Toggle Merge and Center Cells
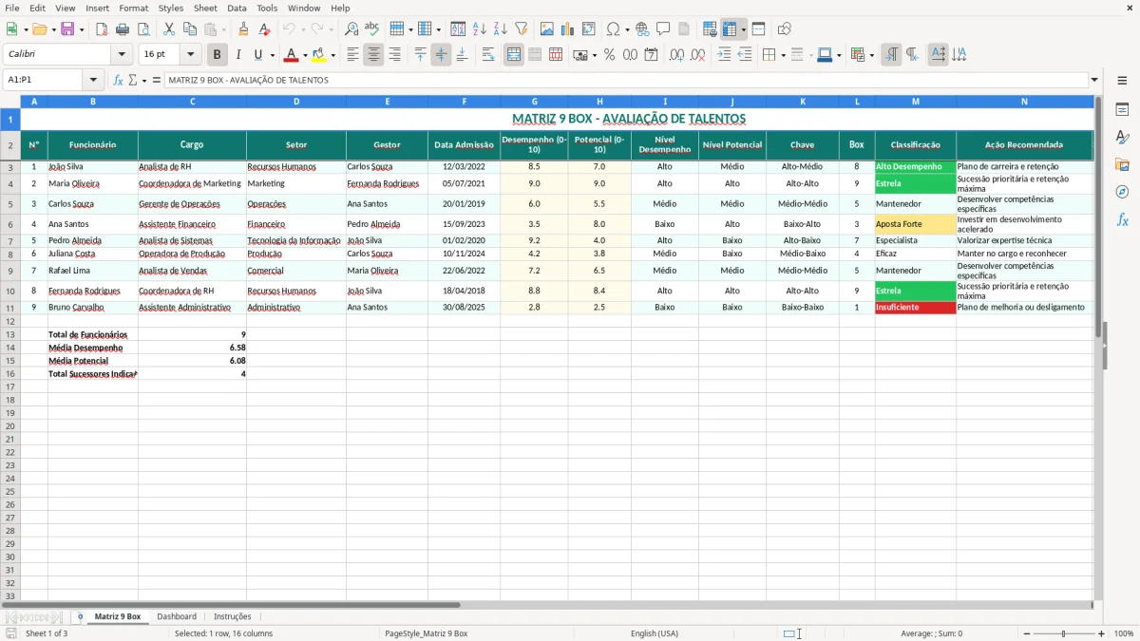The width and height of the screenshot is (1140, 641). (514, 55)
